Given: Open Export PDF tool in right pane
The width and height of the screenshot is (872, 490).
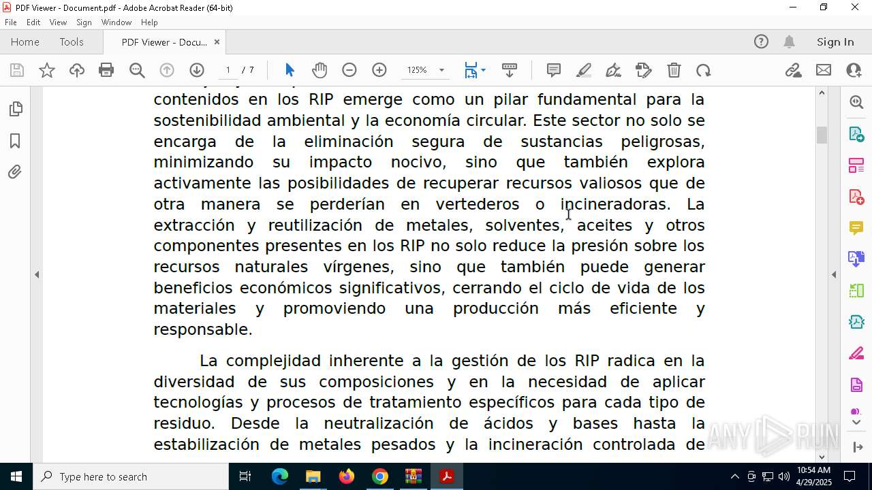Looking at the screenshot, I should 856,133.
